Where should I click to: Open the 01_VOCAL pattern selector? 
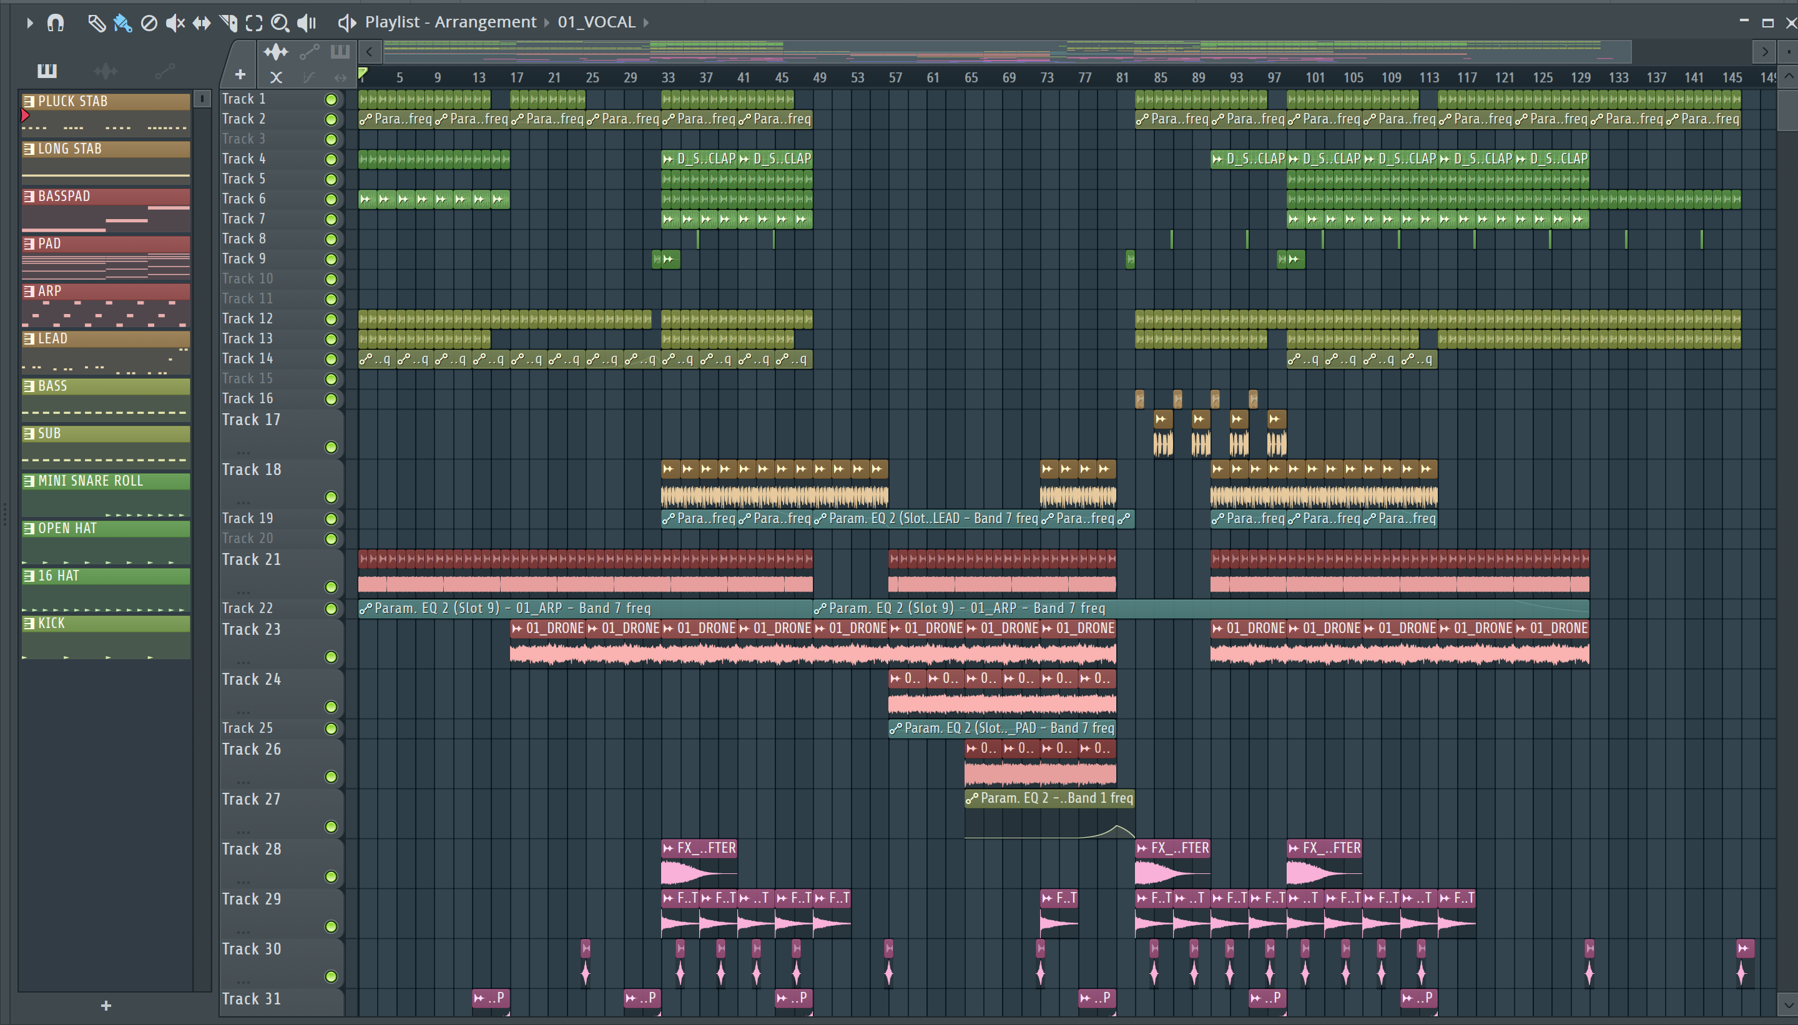596,22
